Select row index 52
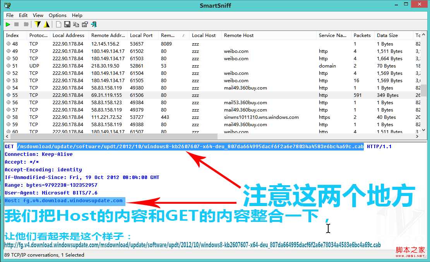 tap(212, 73)
